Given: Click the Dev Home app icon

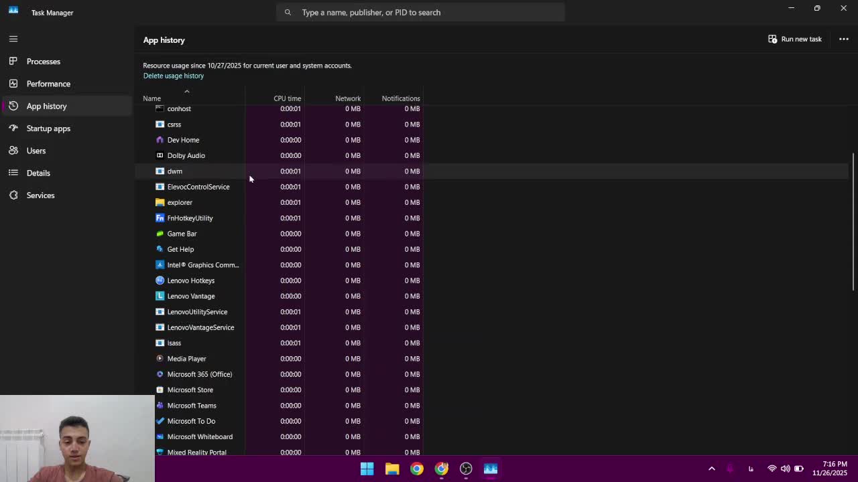Looking at the screenshot, I should click(160, 140).
